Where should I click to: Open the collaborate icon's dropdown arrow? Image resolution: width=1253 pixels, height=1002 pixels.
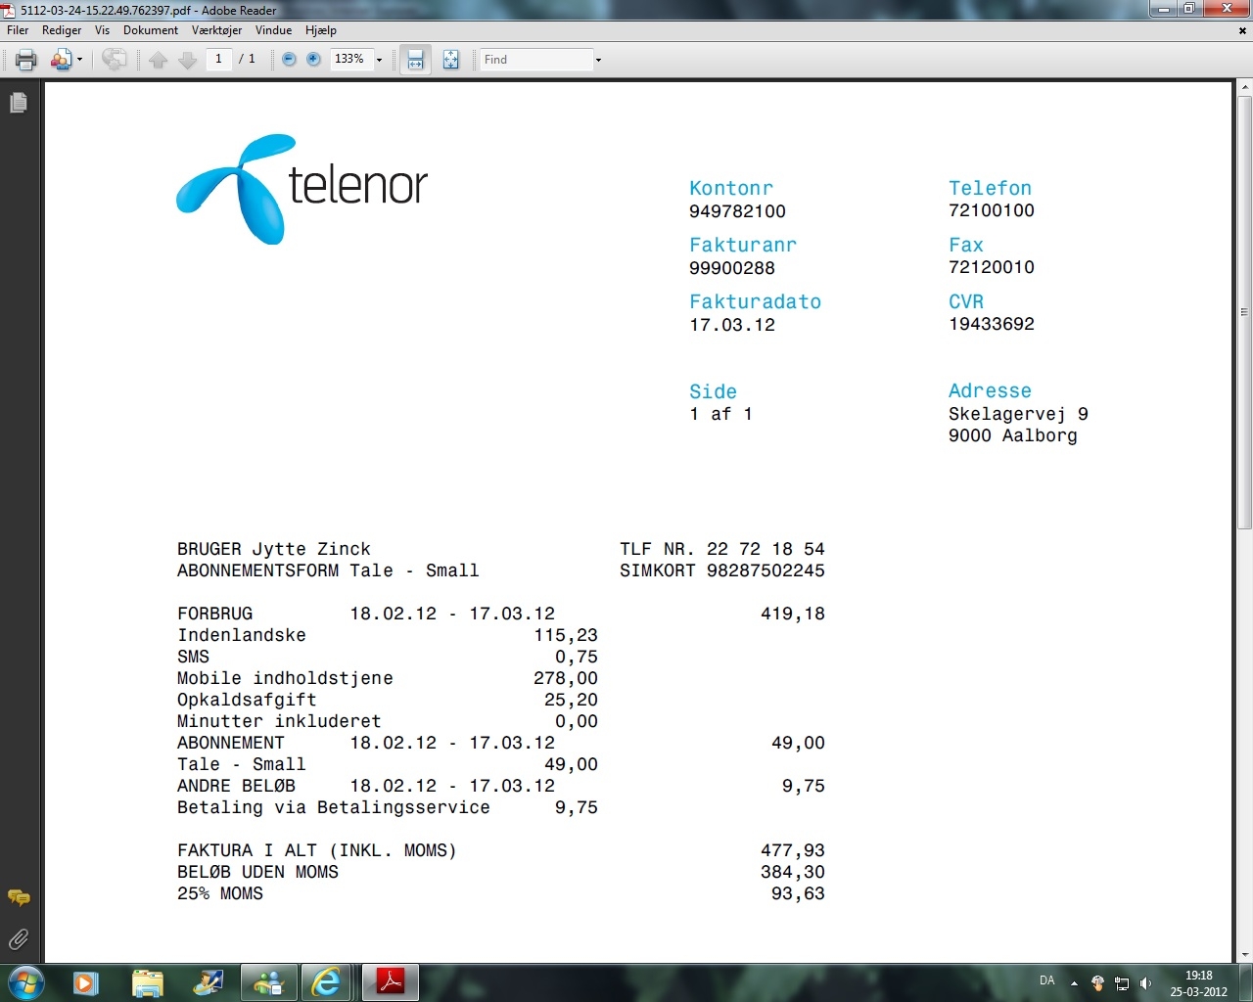[x=80, y=61]
